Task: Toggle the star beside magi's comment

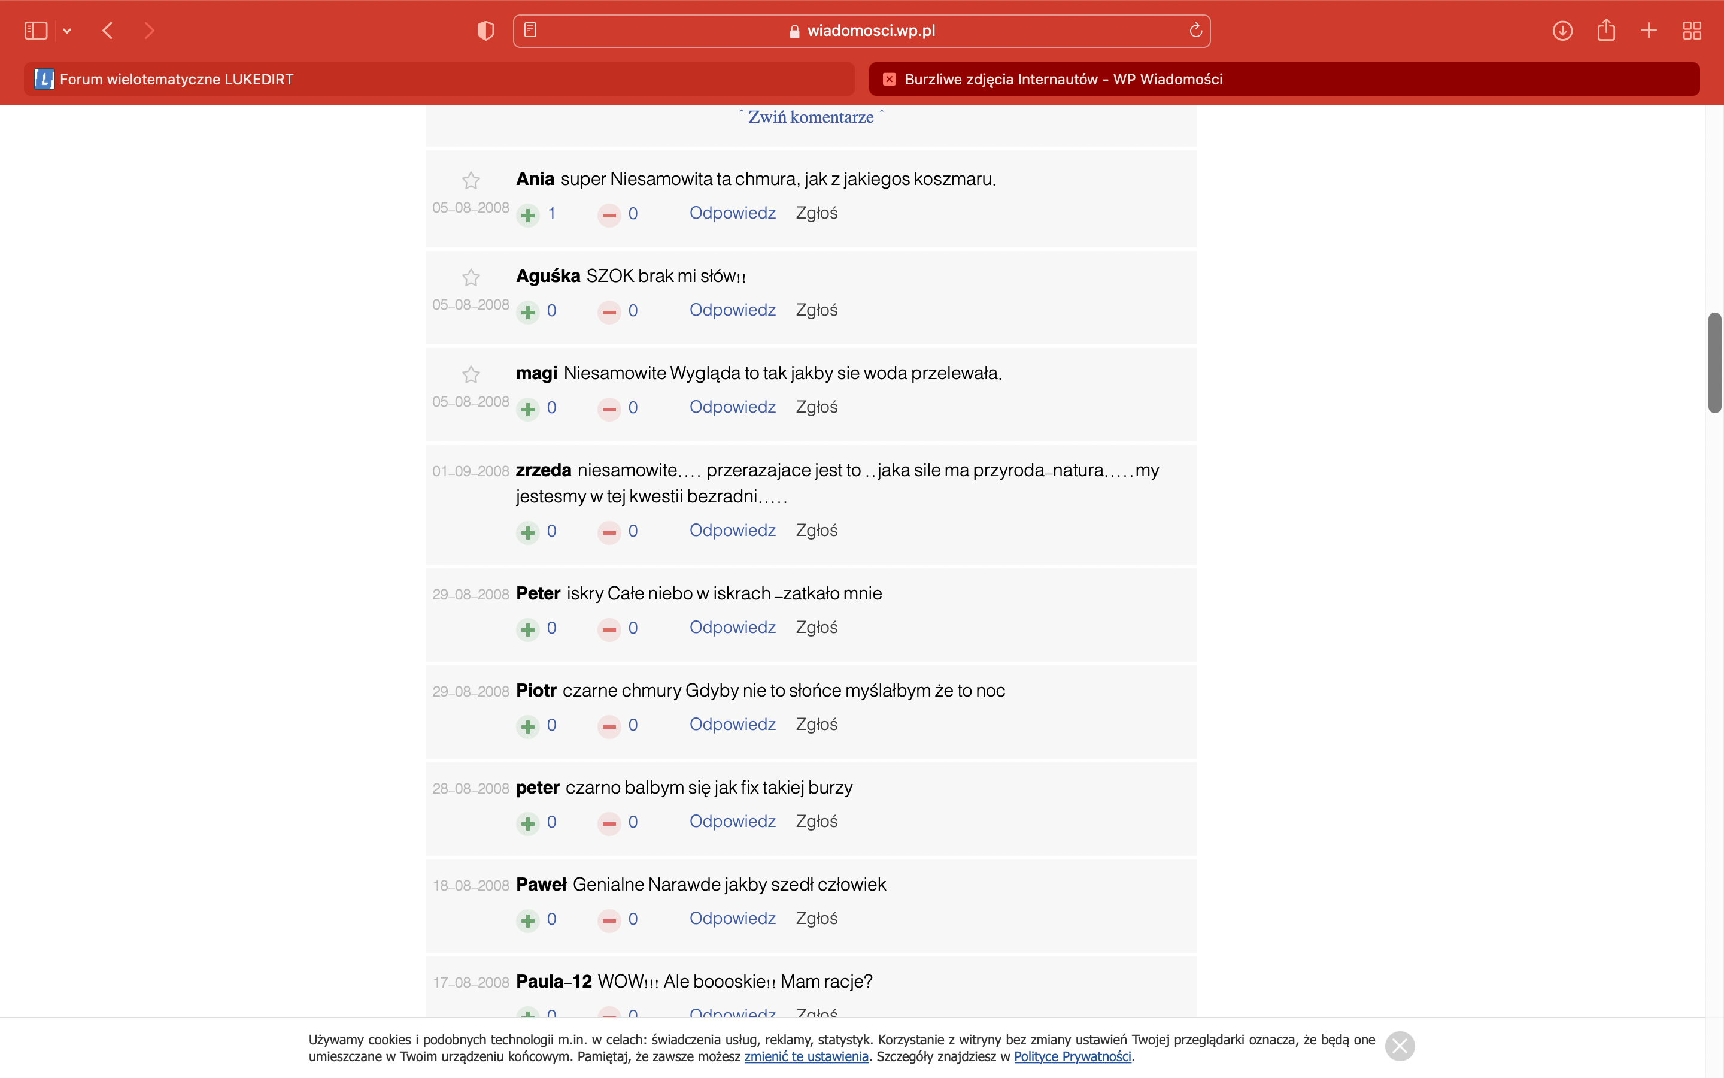Action: point(471,374)
